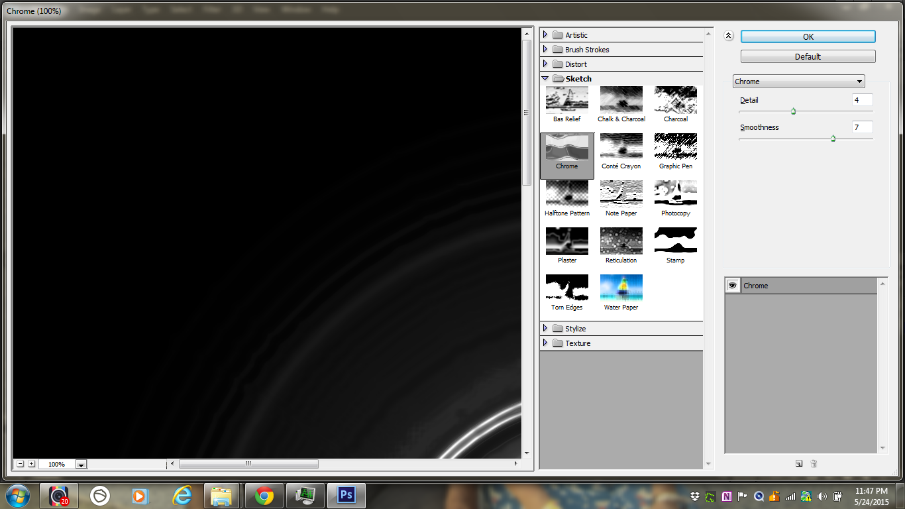Click the preview scroll left arrow
The height and width of the screenshot is (509, 905).
(172, 464)
